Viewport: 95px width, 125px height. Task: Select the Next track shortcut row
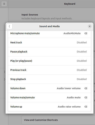tap(49, 42)
